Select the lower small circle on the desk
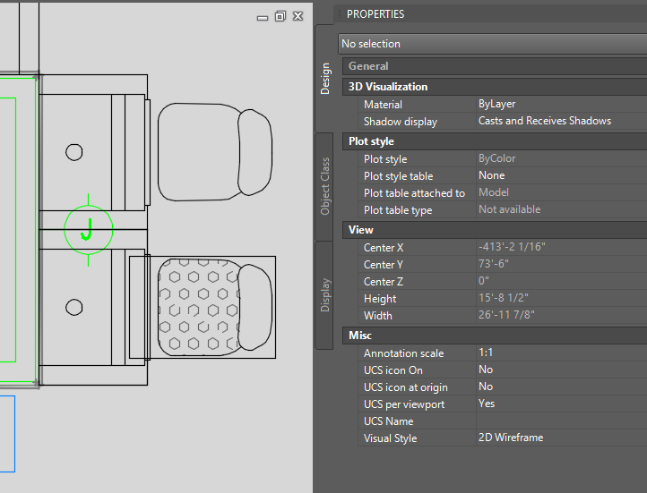This screenshot has height=493, width=647. click(x=73, y=307)
